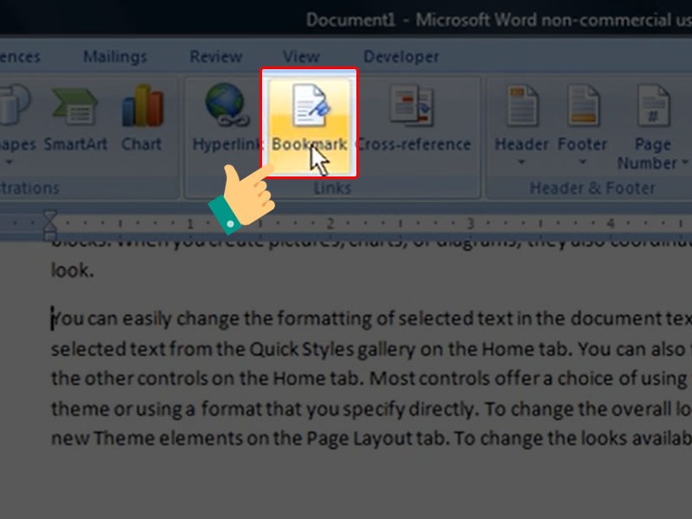Expand the Header dropdown arrow

coord(522,163)
